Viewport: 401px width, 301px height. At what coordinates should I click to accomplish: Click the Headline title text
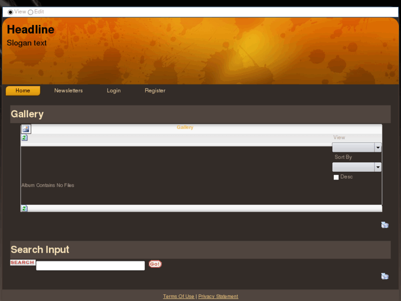point(30,29)
